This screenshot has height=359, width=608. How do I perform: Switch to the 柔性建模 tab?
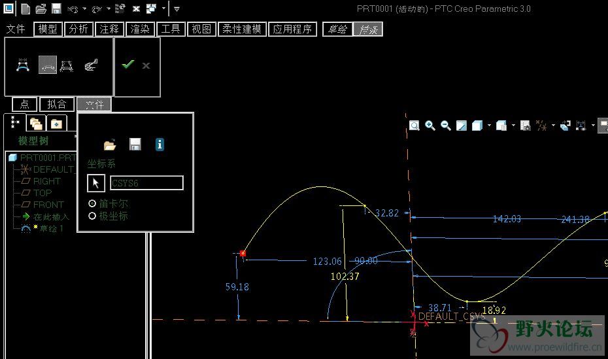[x=243, y=29]
